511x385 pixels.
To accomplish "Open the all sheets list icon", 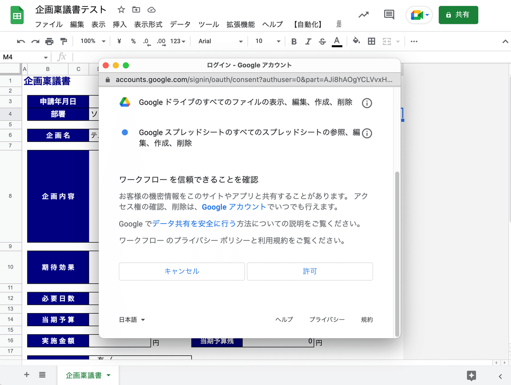I will 42,375.
